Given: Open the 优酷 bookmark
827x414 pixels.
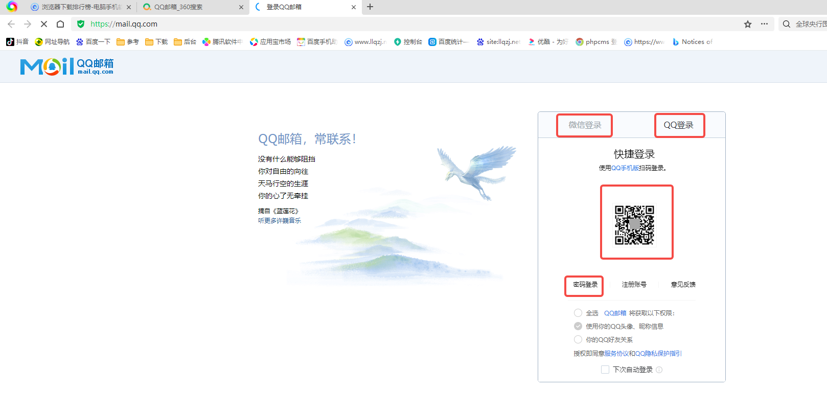Looking at the screenshot, I should pyautogui.click(x=548, y=42).
